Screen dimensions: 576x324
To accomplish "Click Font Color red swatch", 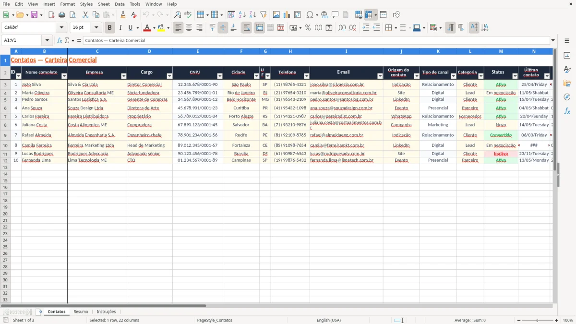I will [x=147, y=28].
